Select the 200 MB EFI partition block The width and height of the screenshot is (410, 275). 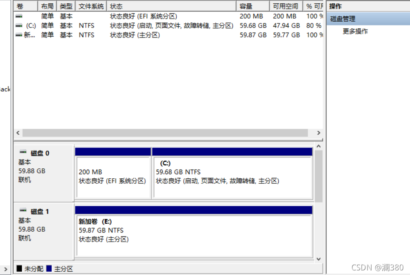(x=113, y=174)
